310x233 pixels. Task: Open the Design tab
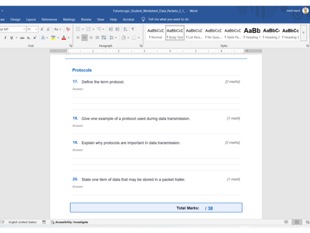(15, 19)
